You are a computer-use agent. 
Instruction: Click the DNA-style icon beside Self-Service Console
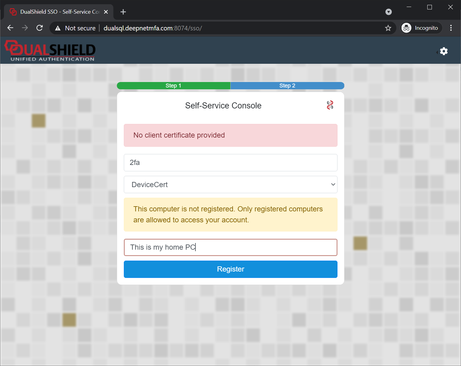330,105
